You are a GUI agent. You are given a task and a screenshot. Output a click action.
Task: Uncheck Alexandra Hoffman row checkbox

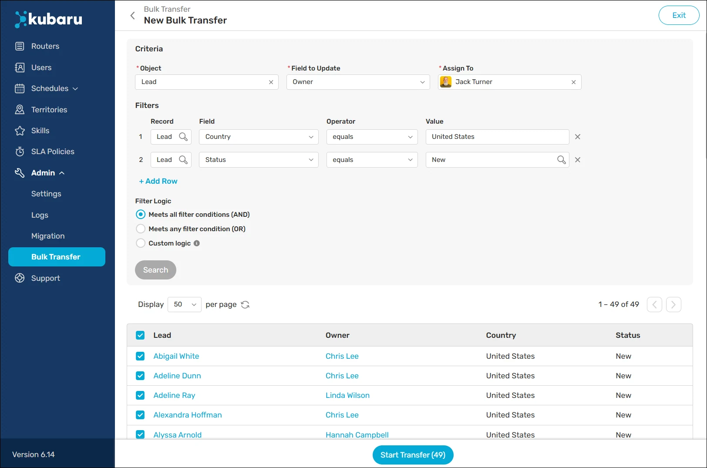pyautogui.click(x=140, y=415)
